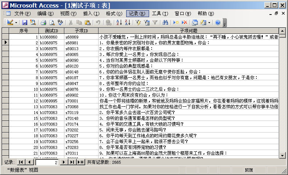Viewport: 288px width, 175px height.
Task: Click the New Object toolbar icon
Action: [x=203, y=23]
